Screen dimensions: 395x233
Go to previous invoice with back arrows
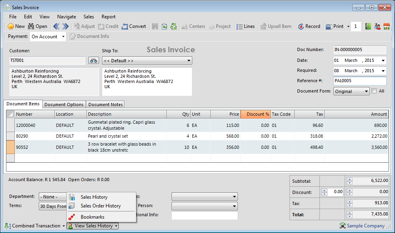point(56,26)
